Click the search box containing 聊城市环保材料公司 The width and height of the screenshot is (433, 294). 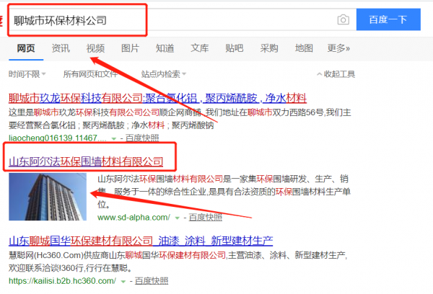(173, 20)
